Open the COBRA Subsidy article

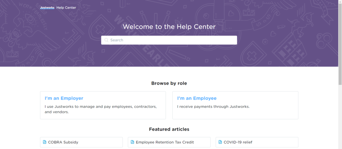coord(63,142)
